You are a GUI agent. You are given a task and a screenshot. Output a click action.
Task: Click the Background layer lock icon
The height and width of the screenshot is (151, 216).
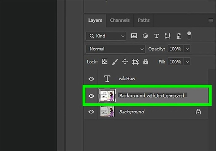[198, 112]
